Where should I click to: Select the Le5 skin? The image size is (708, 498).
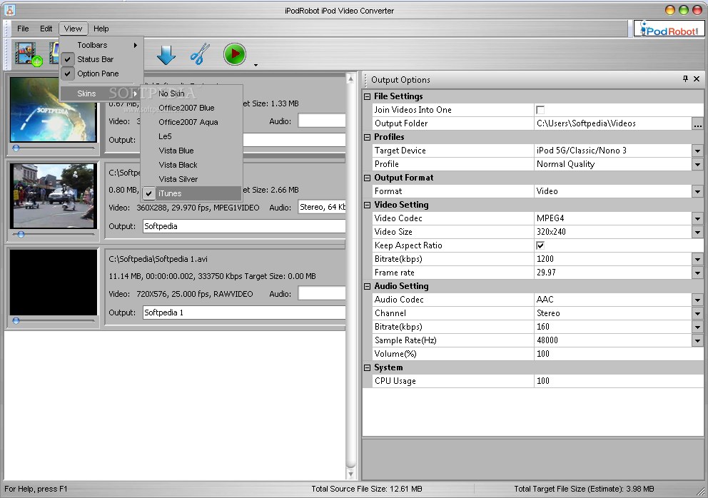[192, 136]
